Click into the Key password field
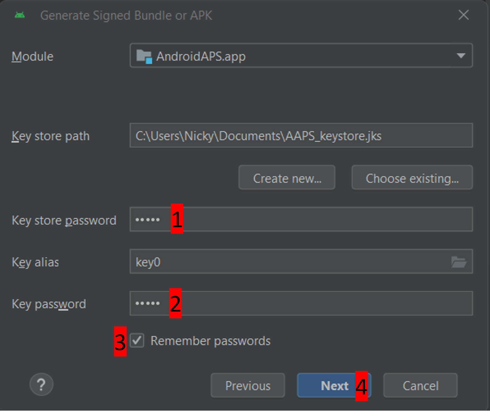The image size is (490, 416). [301, 303]
